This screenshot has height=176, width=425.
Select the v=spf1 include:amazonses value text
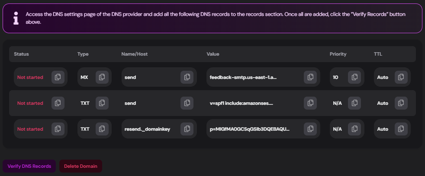coord(241,103)
